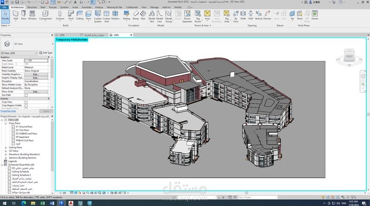370x206 pixels.
Task: Activate the Modify tool
Action: point(5,16)
